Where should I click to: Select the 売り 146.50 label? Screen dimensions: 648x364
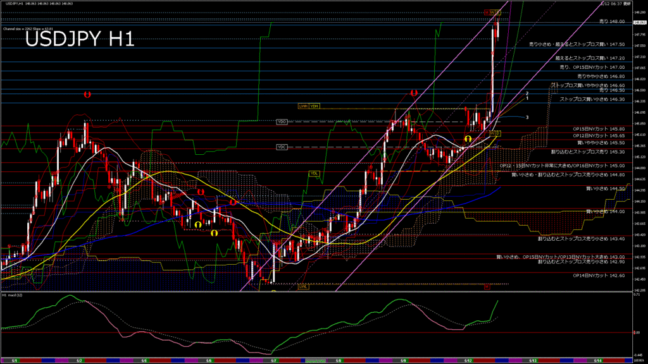tap(612, 90)
